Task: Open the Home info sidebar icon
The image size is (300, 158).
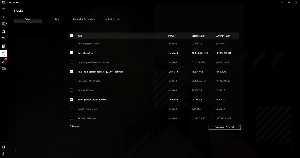Action: (x=4, y=16)
